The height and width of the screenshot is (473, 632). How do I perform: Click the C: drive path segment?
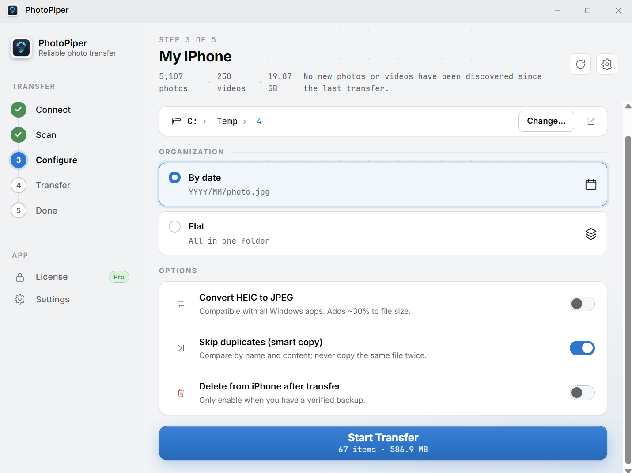click(x=192, y=121)
